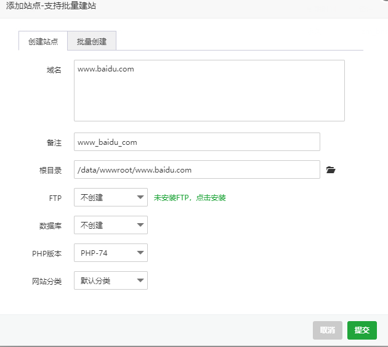Viewport: 388px width, 347px height.
Task: Focus the 备注 field with www_baidu_com
Action: (197, 142)
